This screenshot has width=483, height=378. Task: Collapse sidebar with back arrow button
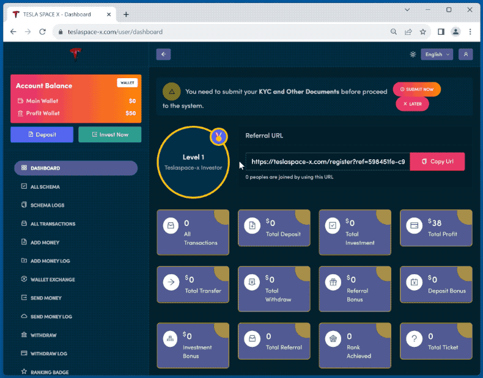pyautogui.click(x=163, y=54)
